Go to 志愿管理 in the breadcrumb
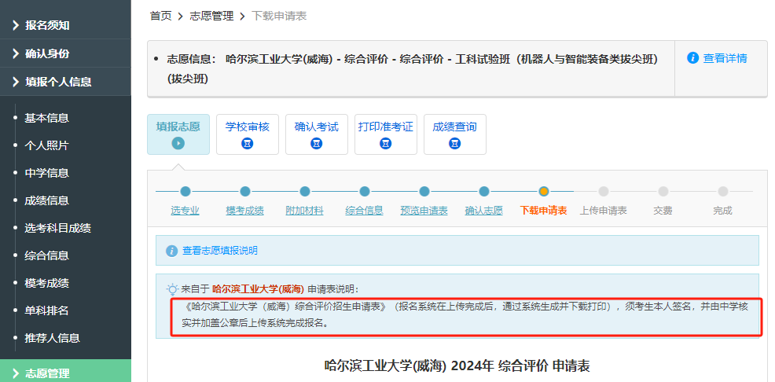This screenshot has width=775, height=382. click(211, 17)
